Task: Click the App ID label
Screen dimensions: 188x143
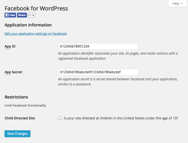Action: click(x=10, y=46)
